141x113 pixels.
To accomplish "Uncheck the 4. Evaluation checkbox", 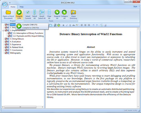I will pyautogui.click(x=6, y=41).
